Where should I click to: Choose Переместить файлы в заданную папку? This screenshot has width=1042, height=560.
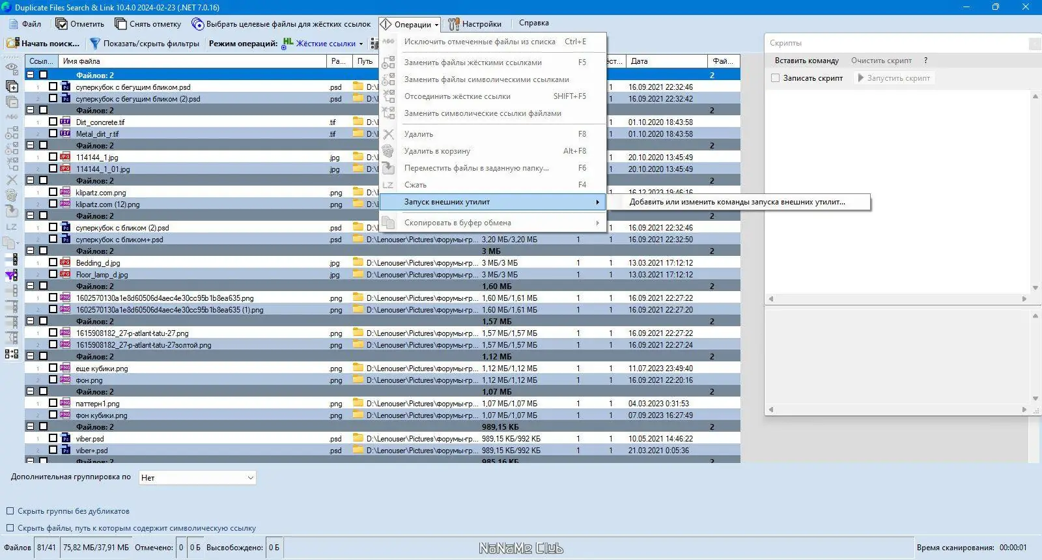coord(493,168)
